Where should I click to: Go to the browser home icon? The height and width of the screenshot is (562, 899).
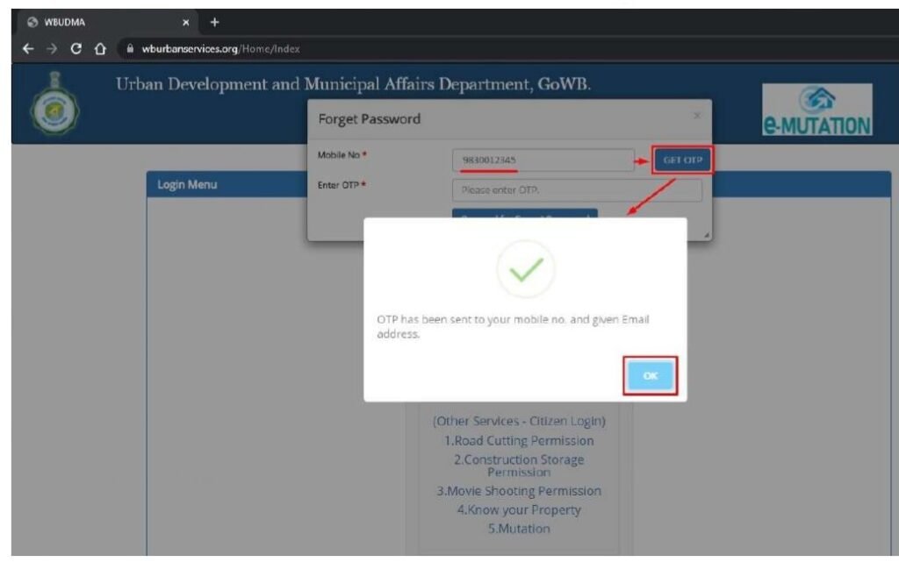click(100, 48)
